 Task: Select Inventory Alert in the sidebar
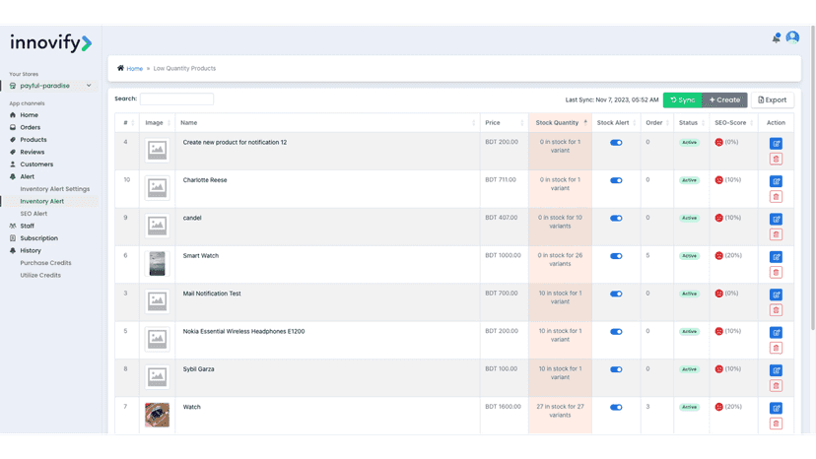click(x=42, y=201)
